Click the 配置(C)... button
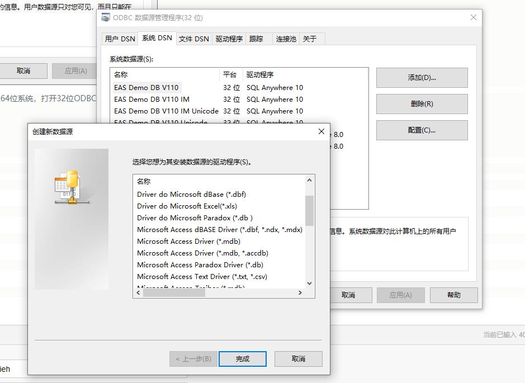Image resolution: width=525 pixels, height=383 pixels. pos(422,130)
